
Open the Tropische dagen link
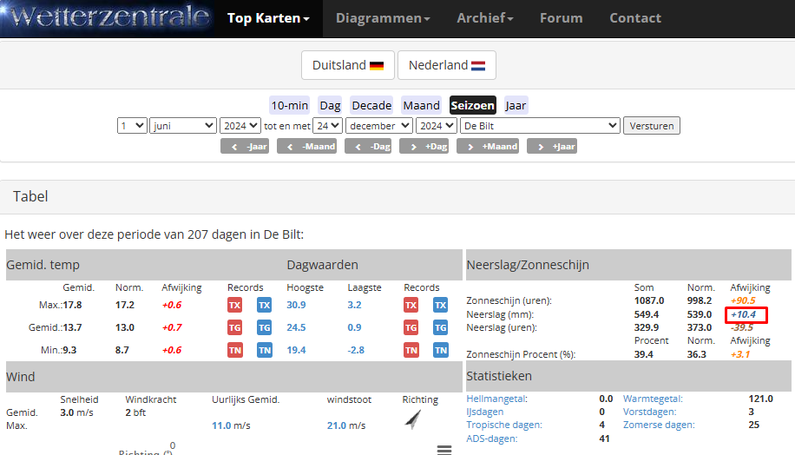click(504, 425)
